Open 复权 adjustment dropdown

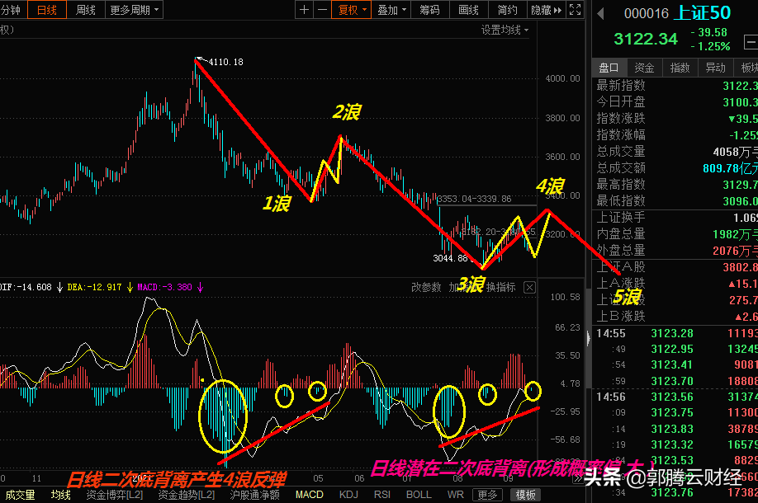[x=352, y=10]
